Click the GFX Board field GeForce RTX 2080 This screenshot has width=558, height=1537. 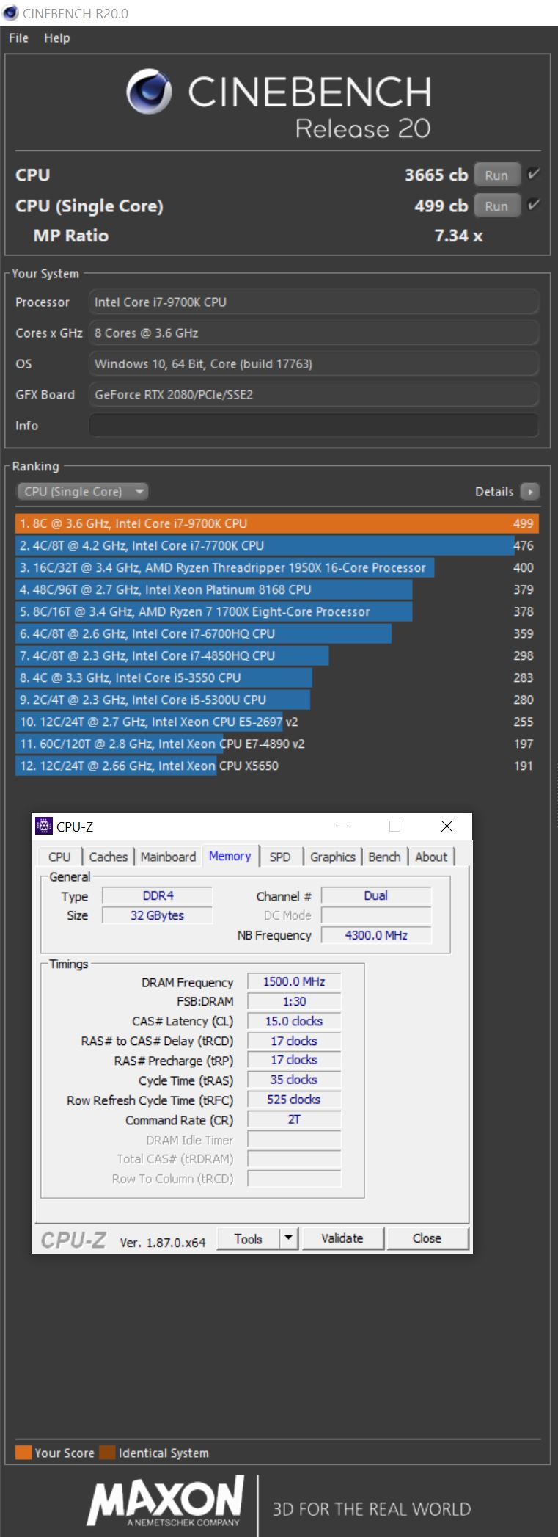(314, 394)
